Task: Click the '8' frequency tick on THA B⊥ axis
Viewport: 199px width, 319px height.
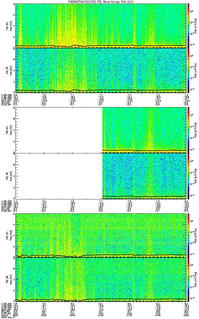Action: click(14, 5)
